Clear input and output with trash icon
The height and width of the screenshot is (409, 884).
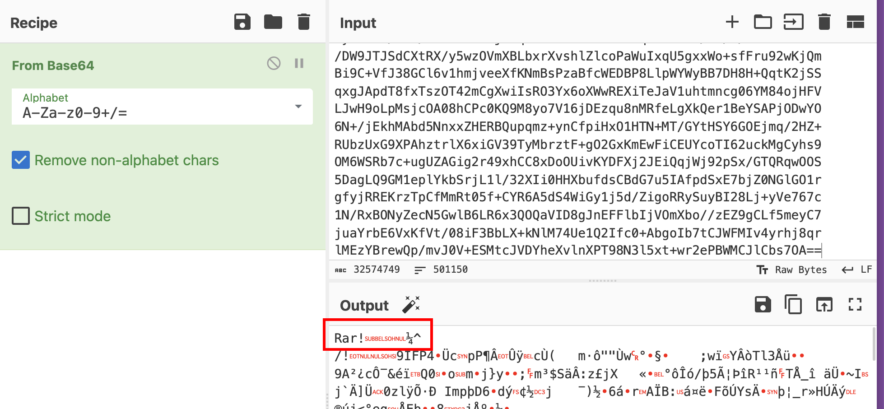pyautogui.click(x=824, y=22)
